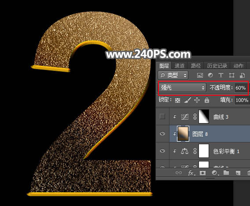Select the 图层 8 layer name

200,134
